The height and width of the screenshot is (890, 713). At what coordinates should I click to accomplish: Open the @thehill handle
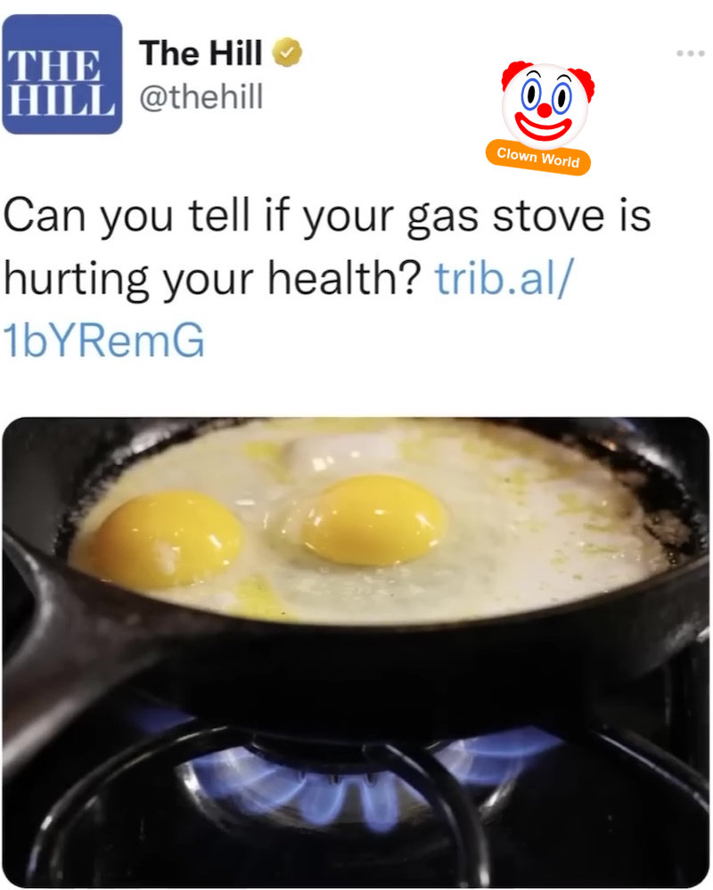point(201,96)
